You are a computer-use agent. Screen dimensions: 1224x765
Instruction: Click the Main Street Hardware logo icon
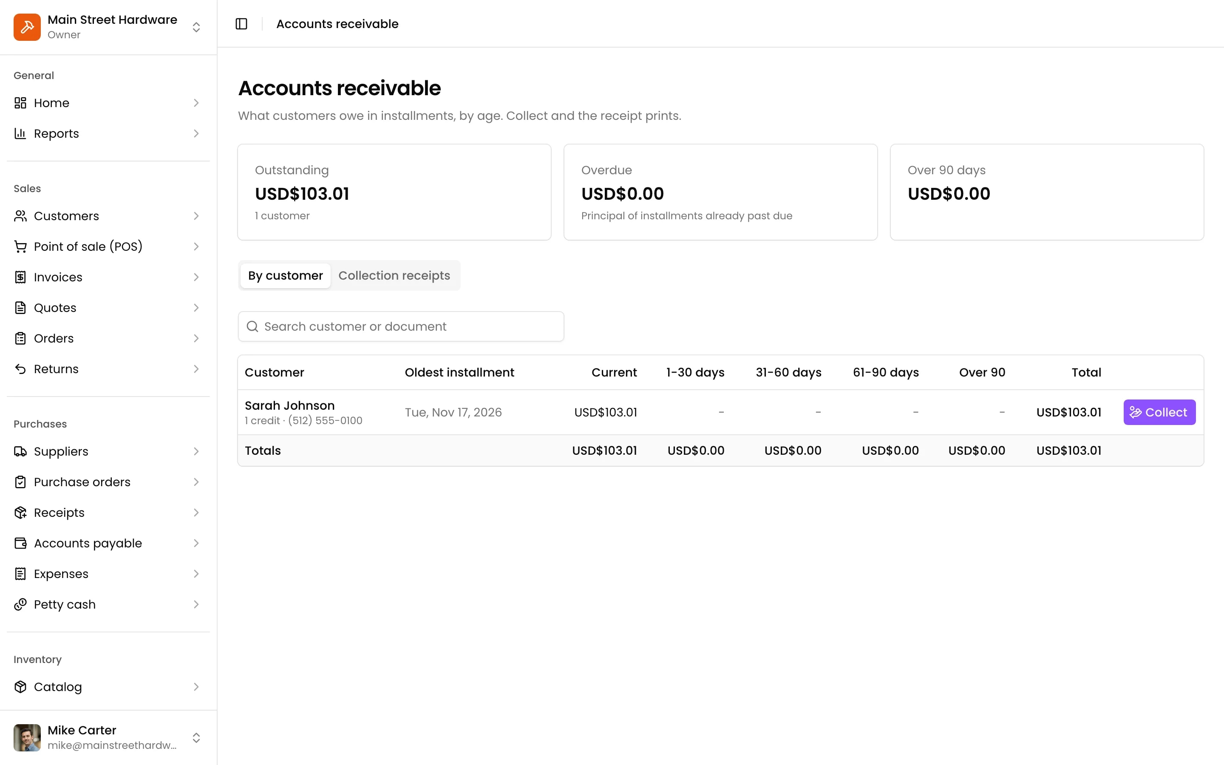[27, 27]
